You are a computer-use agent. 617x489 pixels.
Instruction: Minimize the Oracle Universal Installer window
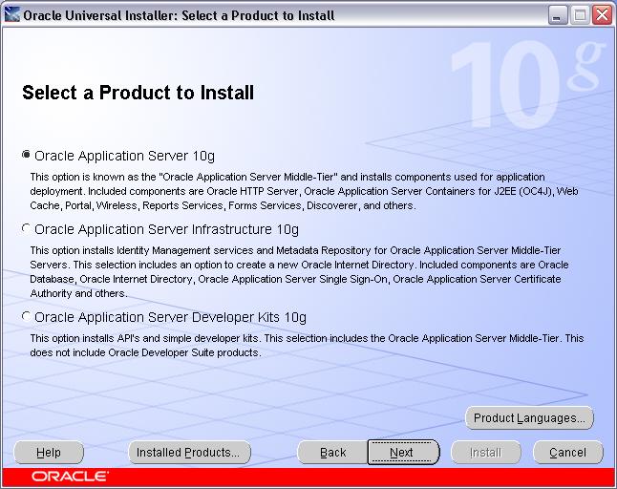pyautogui.click(x=560, y=14)
